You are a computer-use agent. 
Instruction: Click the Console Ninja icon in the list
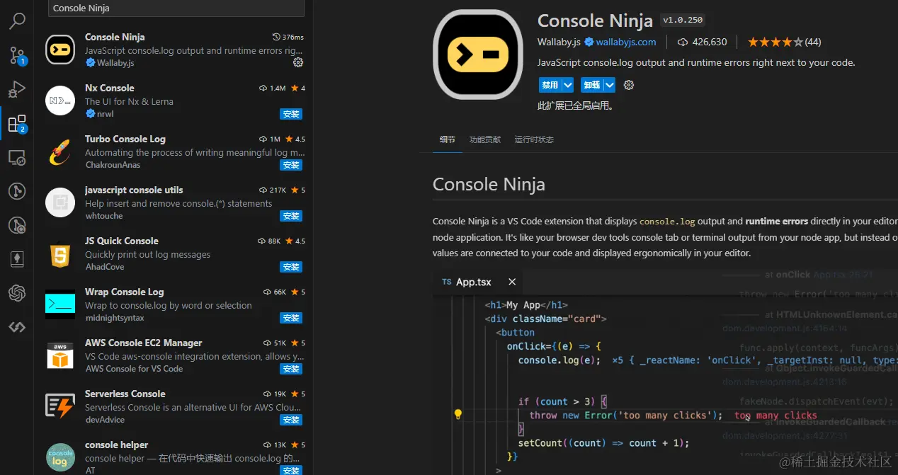point(60,50)
